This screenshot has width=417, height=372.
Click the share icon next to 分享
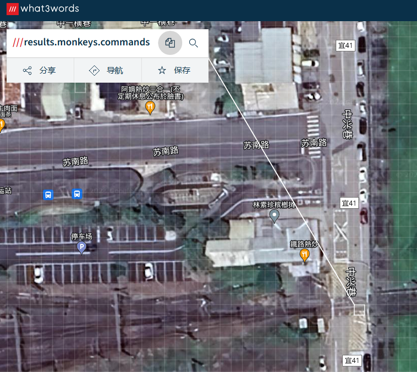(x=27, y=71)
